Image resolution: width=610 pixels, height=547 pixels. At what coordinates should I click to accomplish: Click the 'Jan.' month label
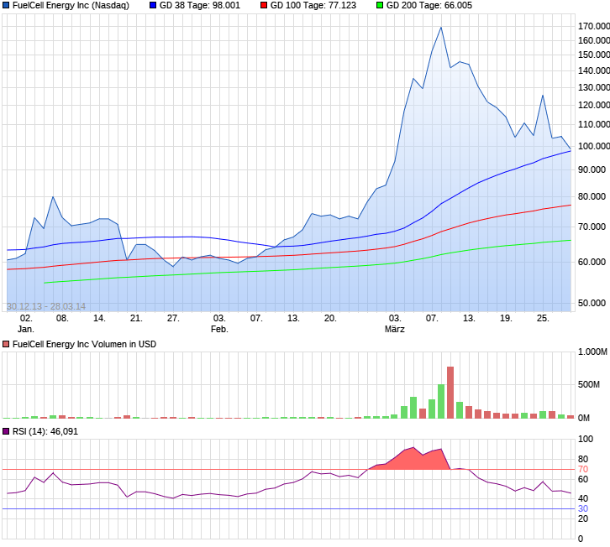[26, 329]
